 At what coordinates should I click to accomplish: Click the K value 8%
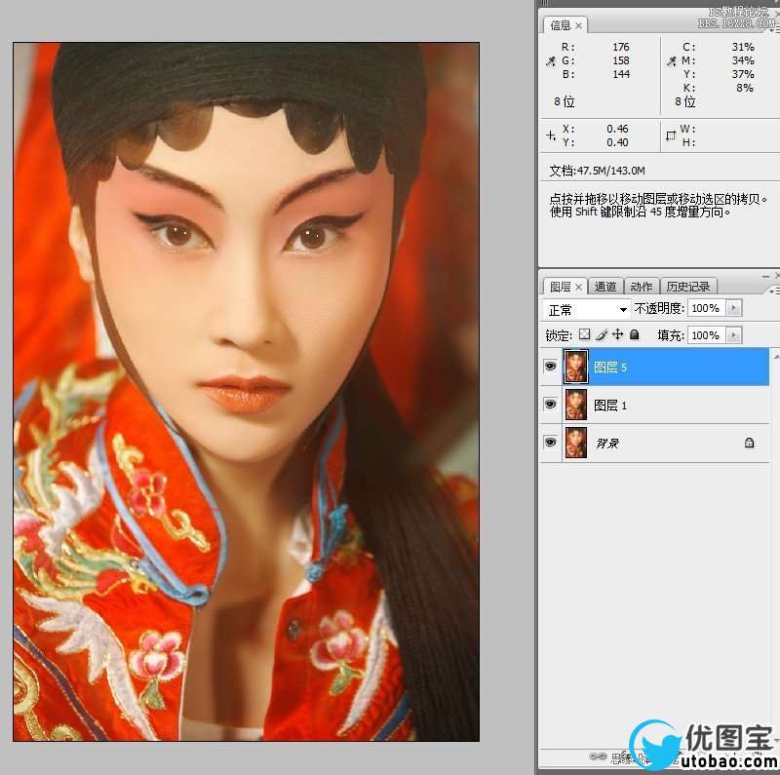(x=745, y=88)
